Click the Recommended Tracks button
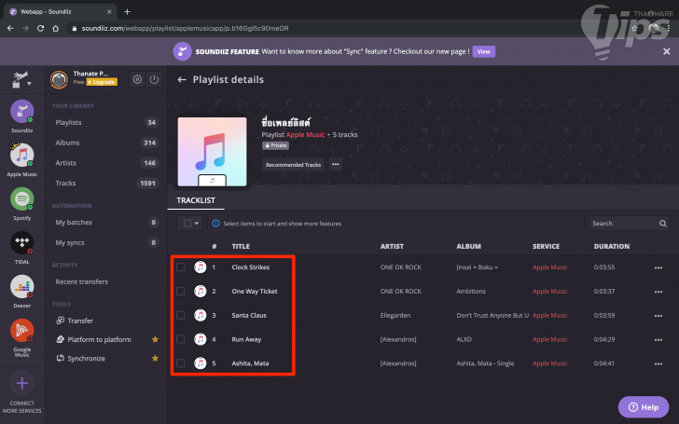Screen dimensions: 679x424 click(293, 165)
